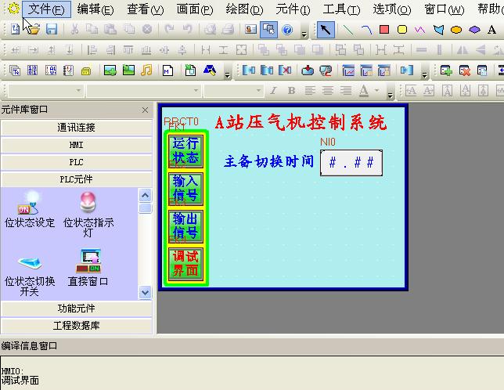Pick the Text 'A' drawing tool

click(x=492, y=30)
